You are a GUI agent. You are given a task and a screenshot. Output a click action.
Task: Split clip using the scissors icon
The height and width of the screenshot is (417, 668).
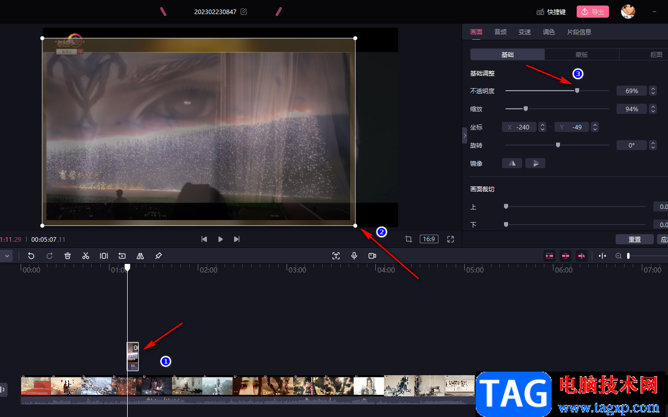(86, 256)
